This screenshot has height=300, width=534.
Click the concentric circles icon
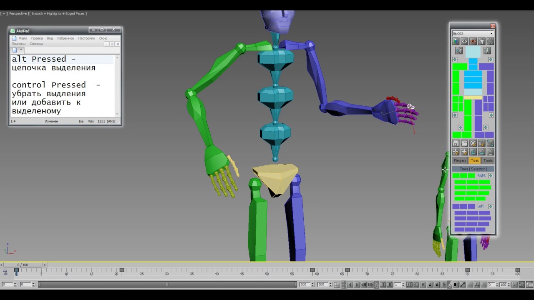pyautogui.click(x=490, y=41)
